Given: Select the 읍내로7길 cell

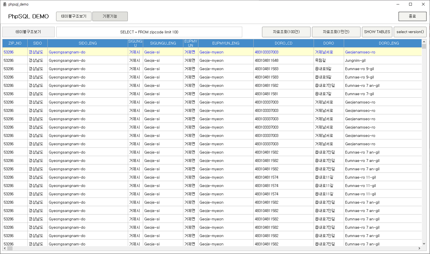Looking at the screenshot, I should coord(329,94).
